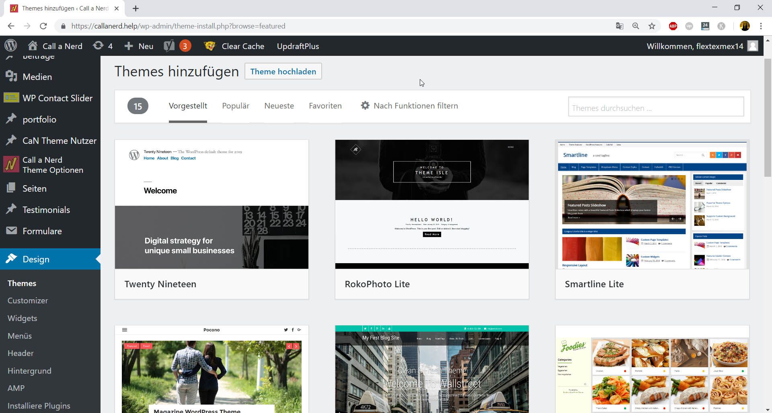Click the Chrome profile avatar
This screenshot has width=772, height=413.
(745, 26)
